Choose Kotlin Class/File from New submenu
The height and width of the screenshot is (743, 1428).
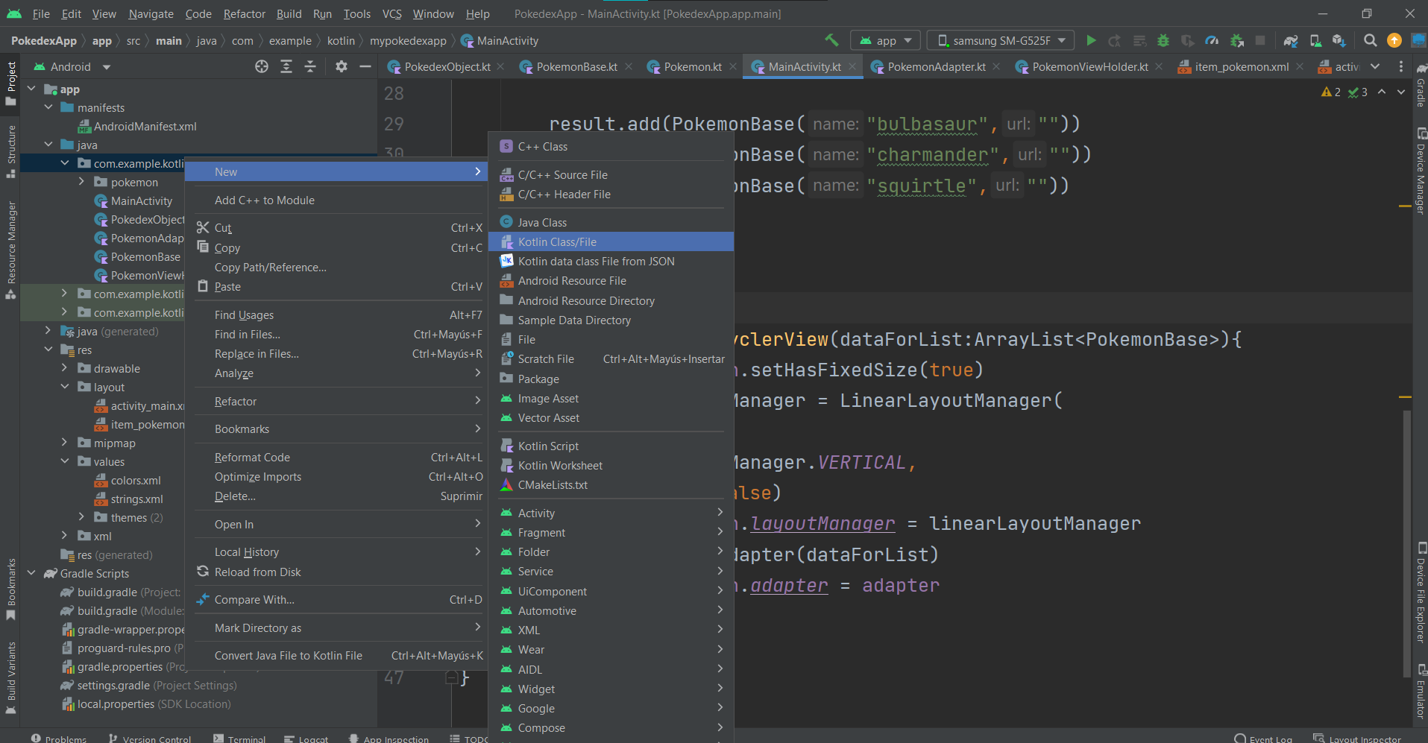[x=557, y=241]
